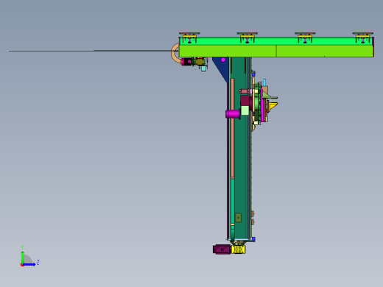The height and width of the screenshot is (287, 383).
Task: Select the cyan block under the beam
Action: coord(203,68)
